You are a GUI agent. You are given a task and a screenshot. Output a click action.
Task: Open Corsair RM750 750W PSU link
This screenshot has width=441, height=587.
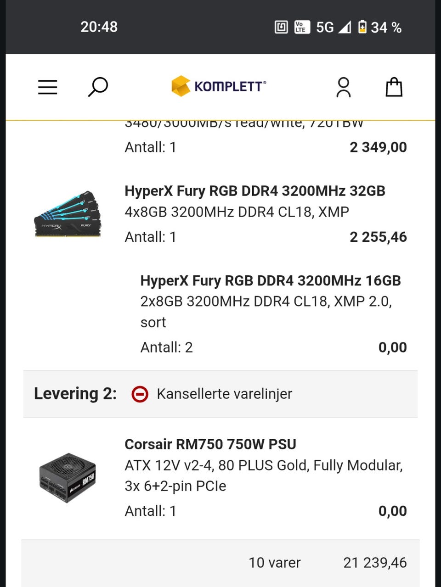210,444
